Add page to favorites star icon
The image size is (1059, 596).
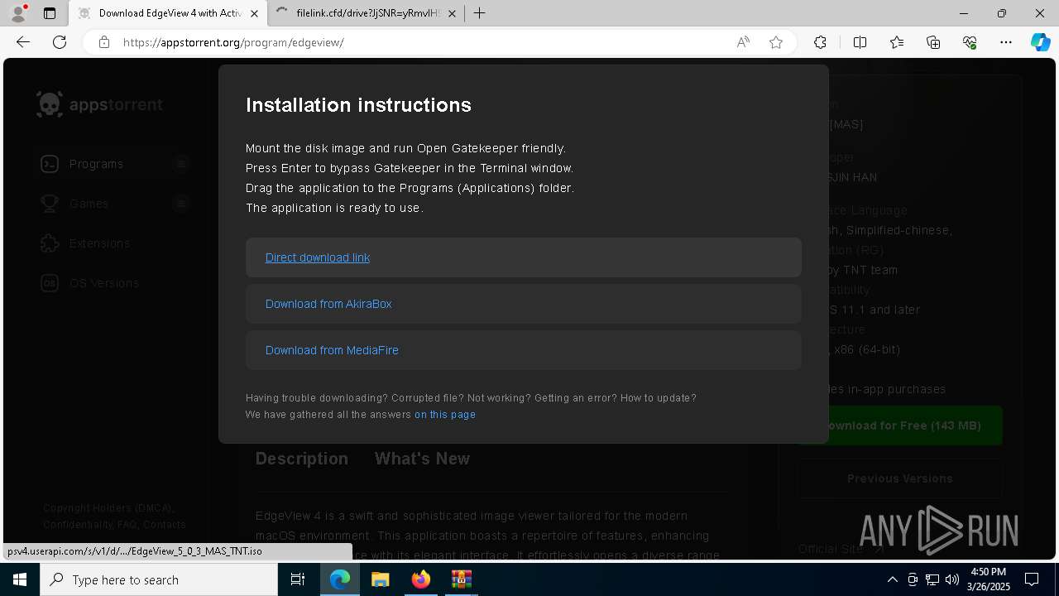point(776,42)
